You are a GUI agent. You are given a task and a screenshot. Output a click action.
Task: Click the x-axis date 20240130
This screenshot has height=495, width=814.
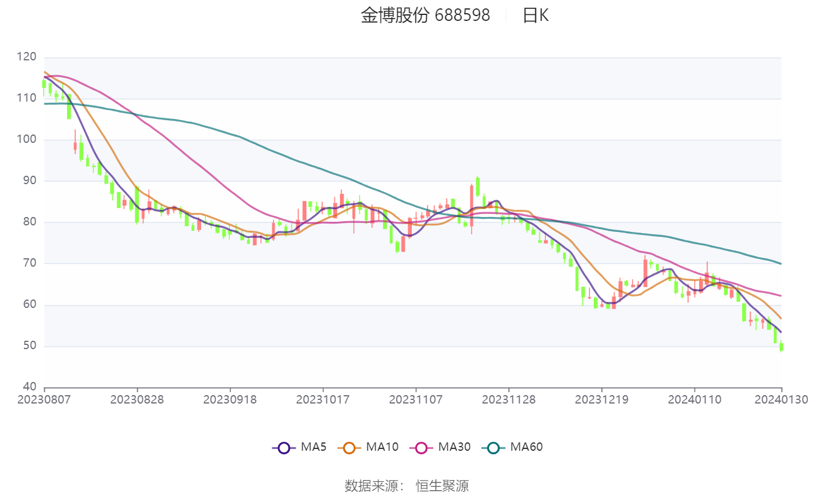pos(782,399)
